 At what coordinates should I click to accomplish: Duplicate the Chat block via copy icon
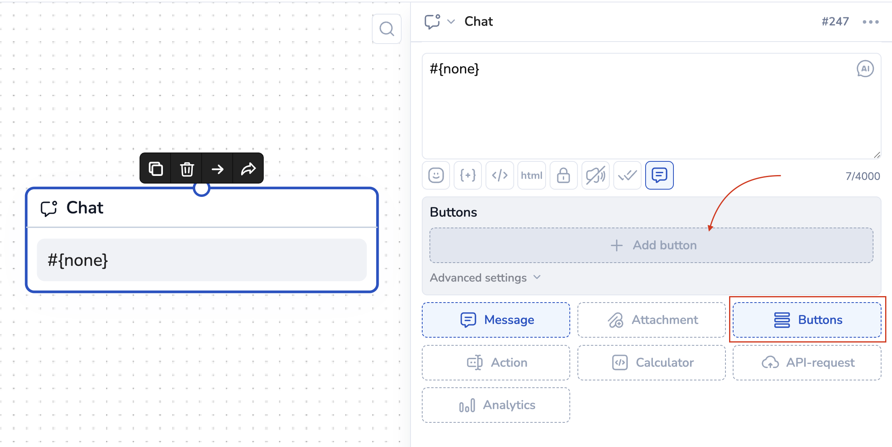pos(156,169)
